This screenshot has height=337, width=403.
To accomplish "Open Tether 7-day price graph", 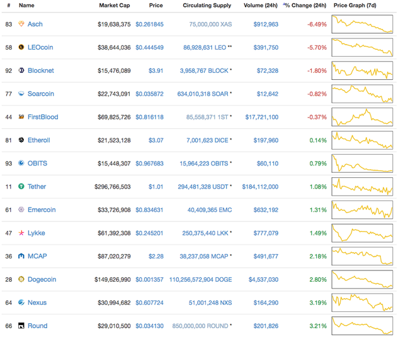I will coord(362,187).
